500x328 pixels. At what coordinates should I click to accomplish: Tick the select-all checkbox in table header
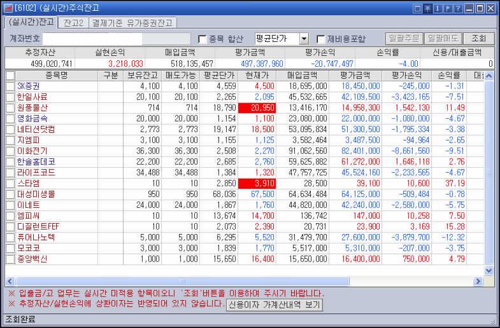[x=10, y=76]
